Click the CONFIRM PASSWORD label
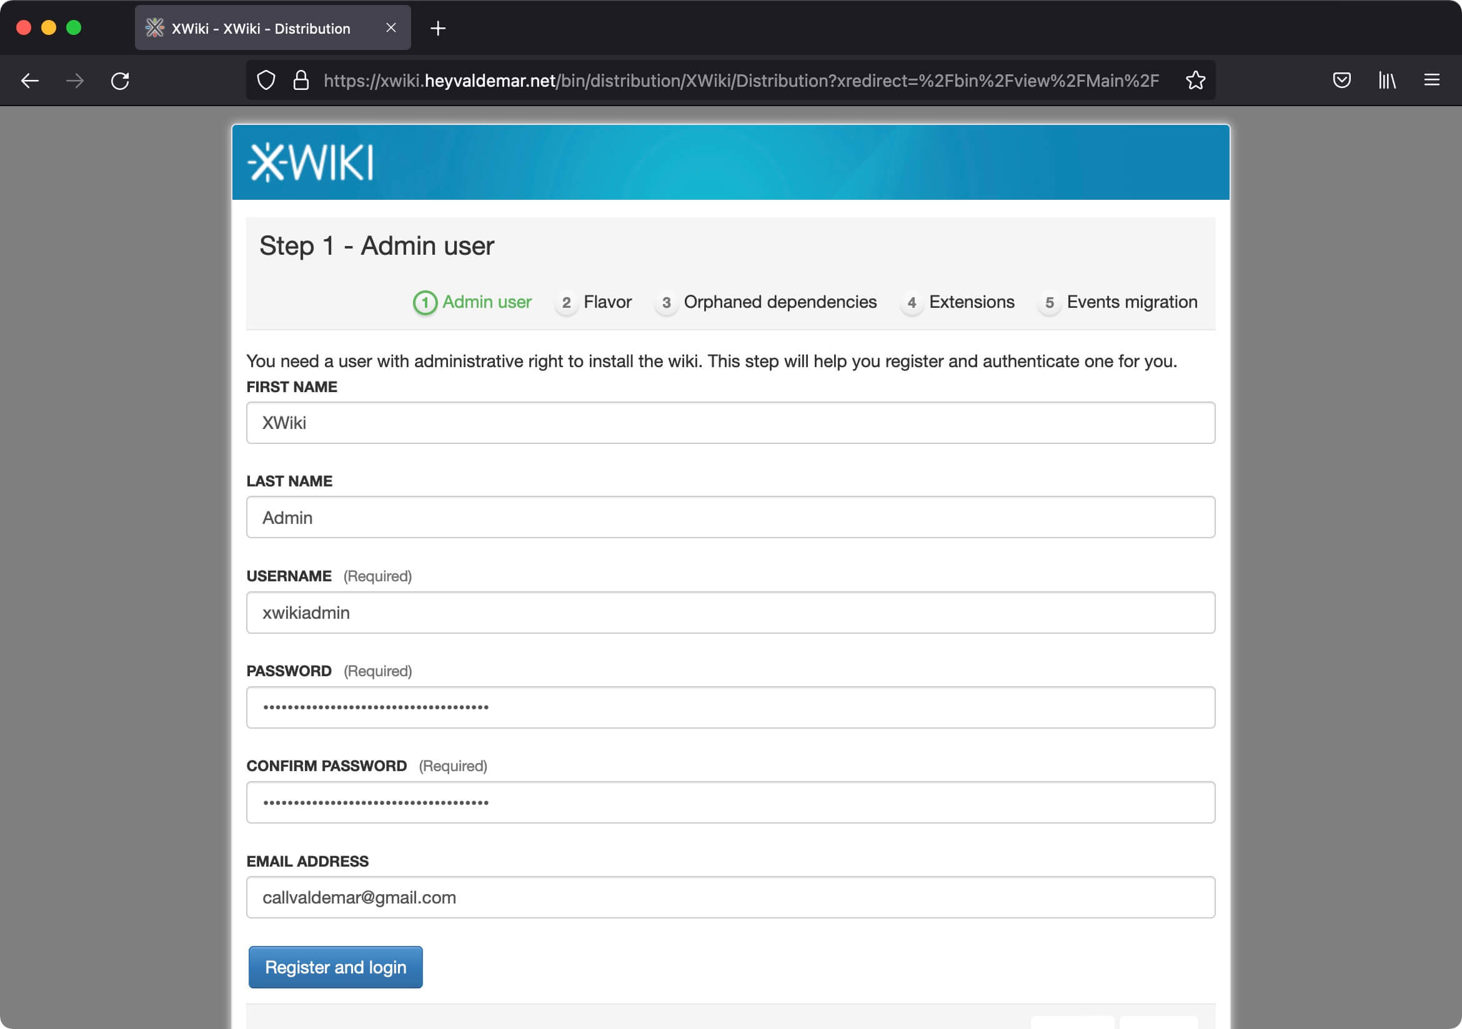 (x=326, y=766)
